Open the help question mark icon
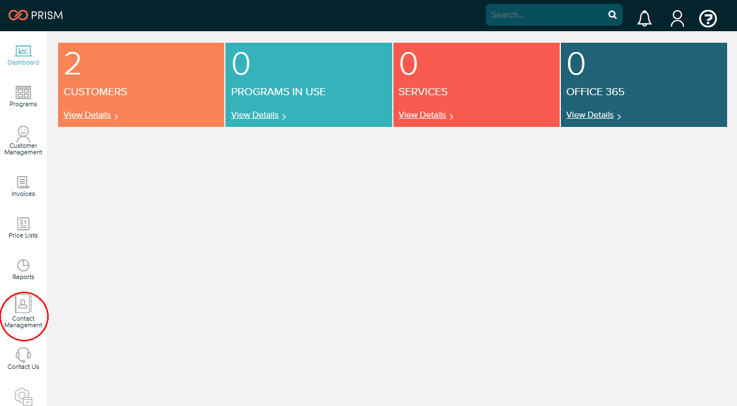The height and width of the screenshot is (406, 737). click(707, 18)
